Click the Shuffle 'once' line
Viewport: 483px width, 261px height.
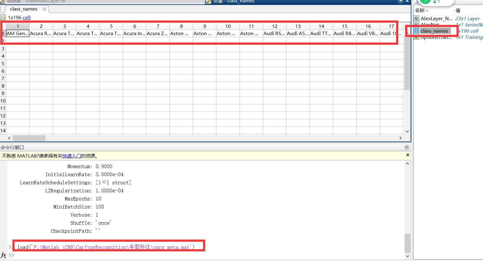click(91, 223)
